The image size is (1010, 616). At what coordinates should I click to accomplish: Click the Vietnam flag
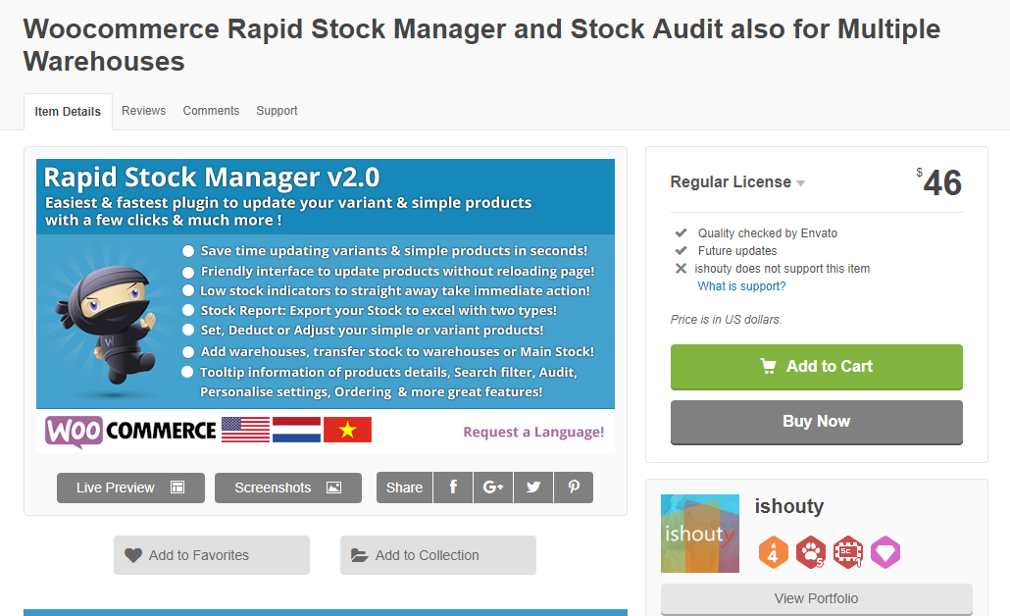point(347,430)
